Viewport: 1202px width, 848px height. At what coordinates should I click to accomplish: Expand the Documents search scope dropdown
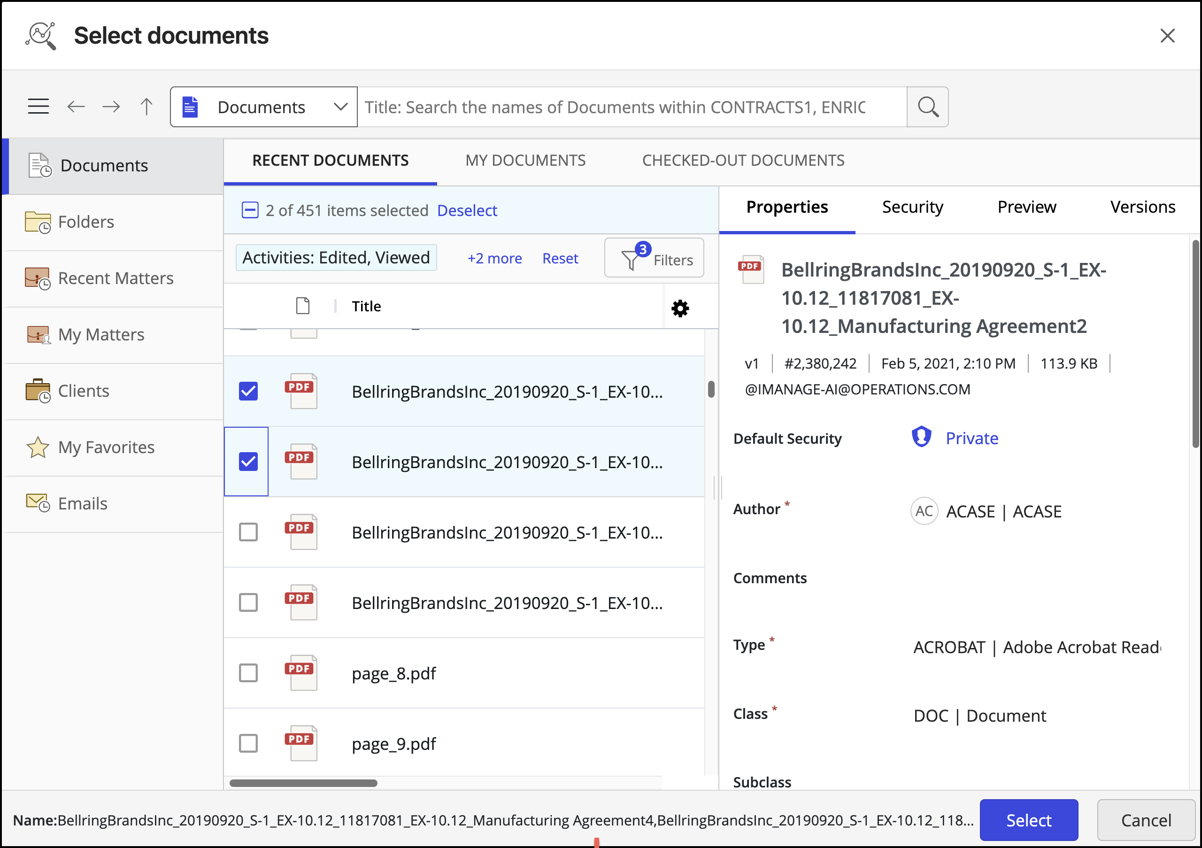(340, 107)
